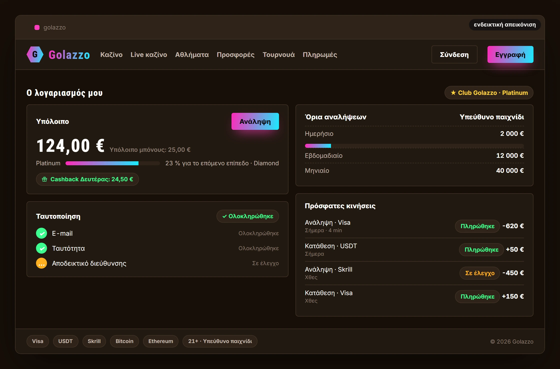Click the -620 € transaction amount
The image size is (560, 369).
point(513,226)
